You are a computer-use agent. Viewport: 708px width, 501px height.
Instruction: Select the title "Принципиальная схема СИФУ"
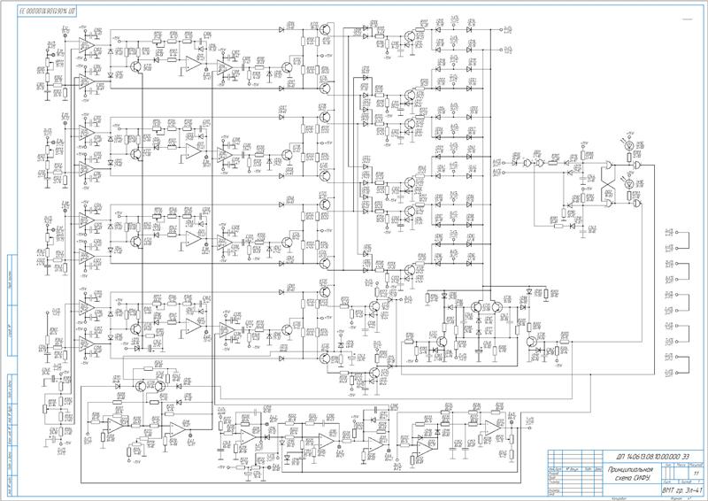[x=630, y=474]
